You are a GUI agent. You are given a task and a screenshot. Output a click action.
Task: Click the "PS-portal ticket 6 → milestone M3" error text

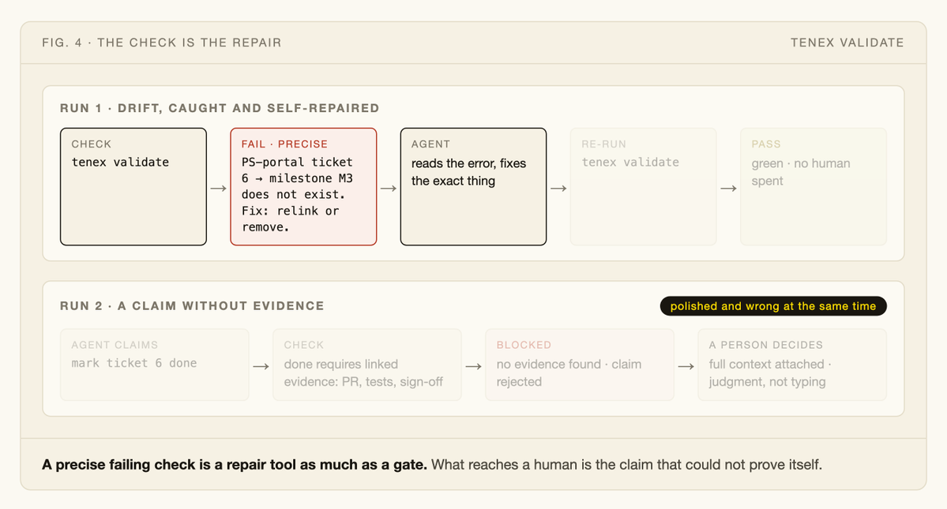click(297, 170)
